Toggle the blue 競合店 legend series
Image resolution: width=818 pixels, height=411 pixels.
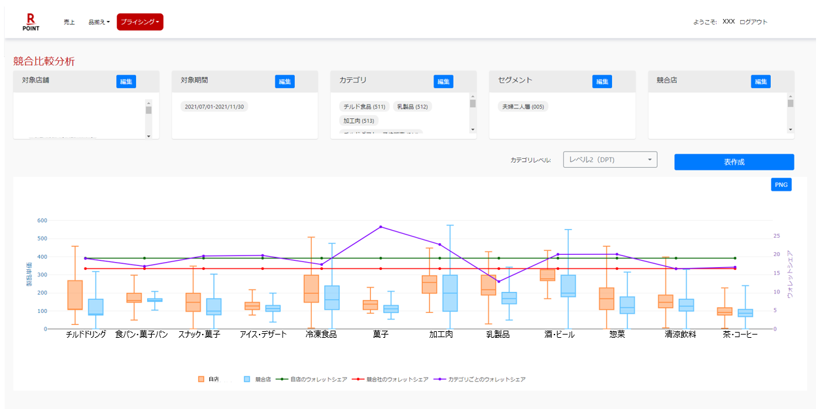[x=247, y=379]
